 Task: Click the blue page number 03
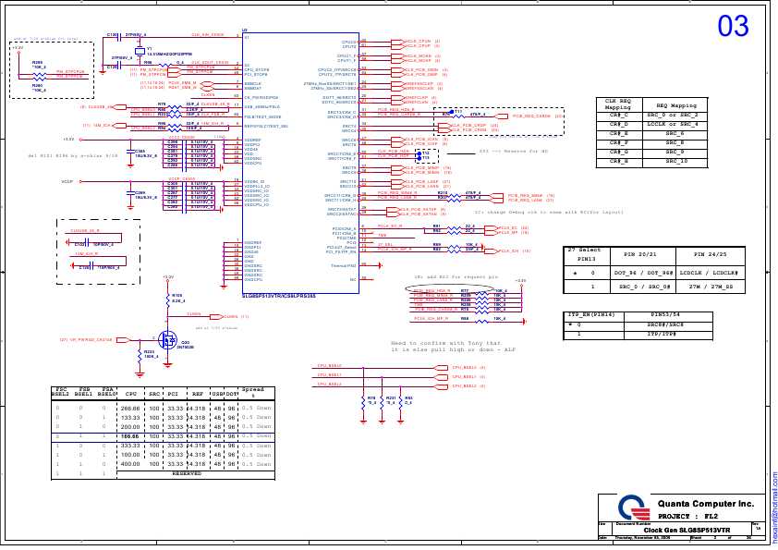click(733, 26)
